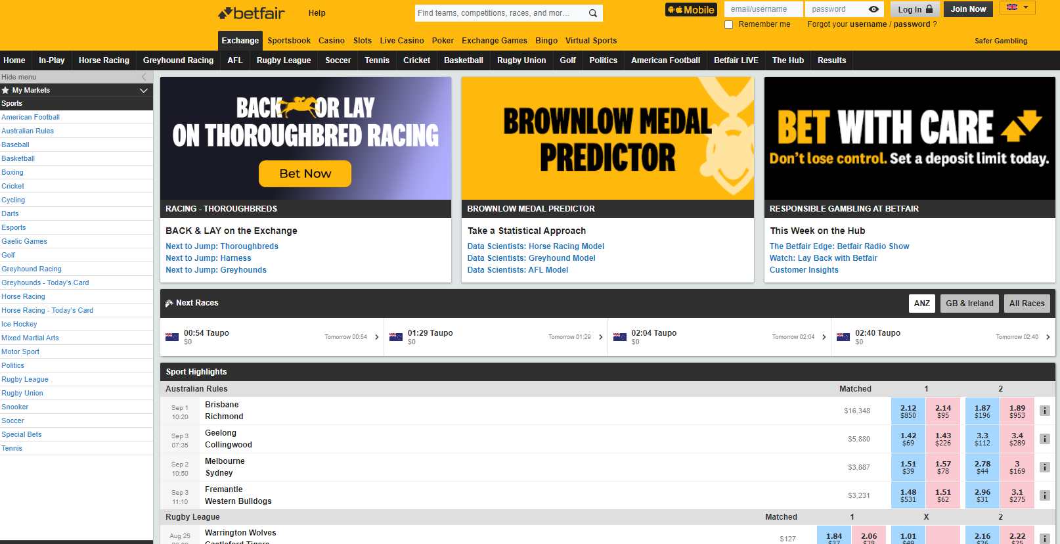This screenshot has height=544, width=1060.
Task: Focus the password field
Action: tap(837, 9)
